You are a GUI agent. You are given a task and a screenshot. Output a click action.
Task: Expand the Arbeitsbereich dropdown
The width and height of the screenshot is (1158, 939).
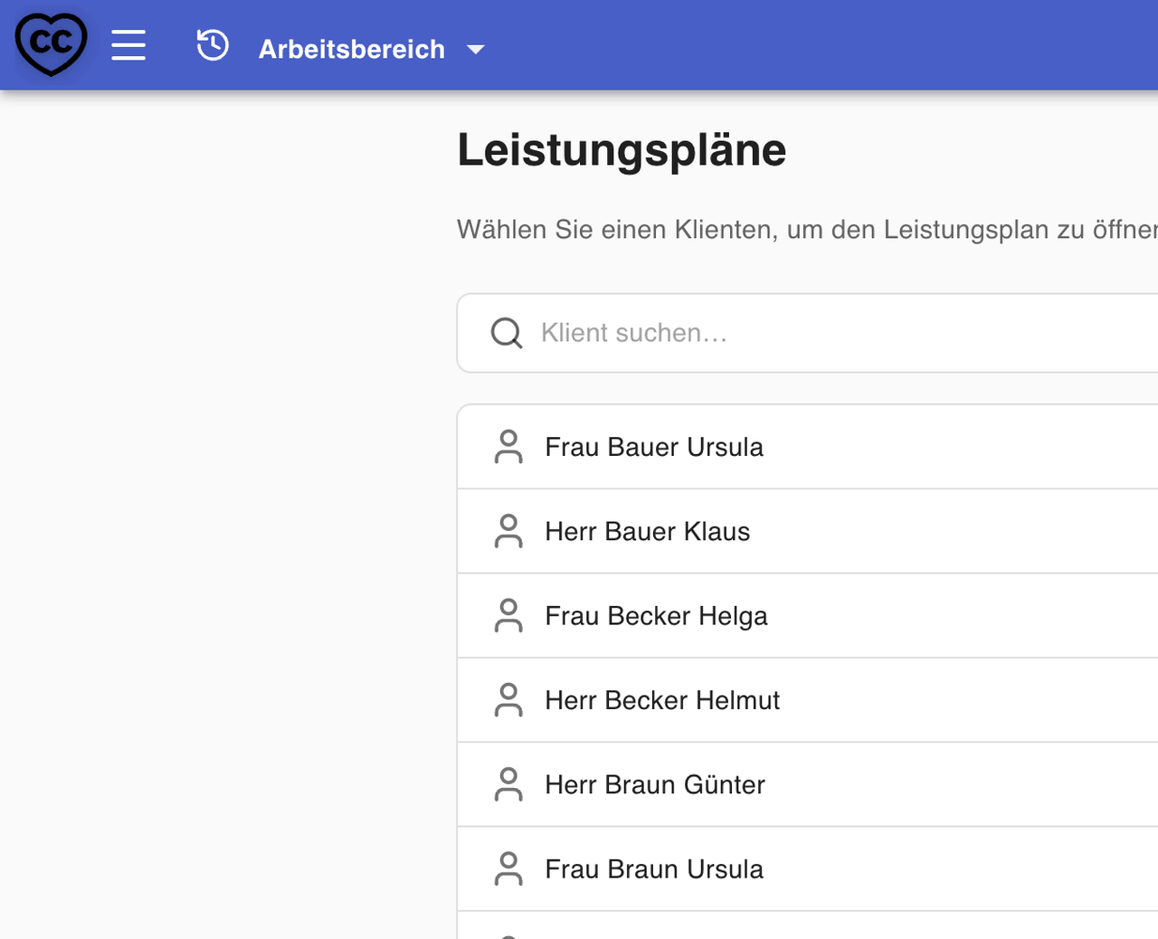(371, 49)
